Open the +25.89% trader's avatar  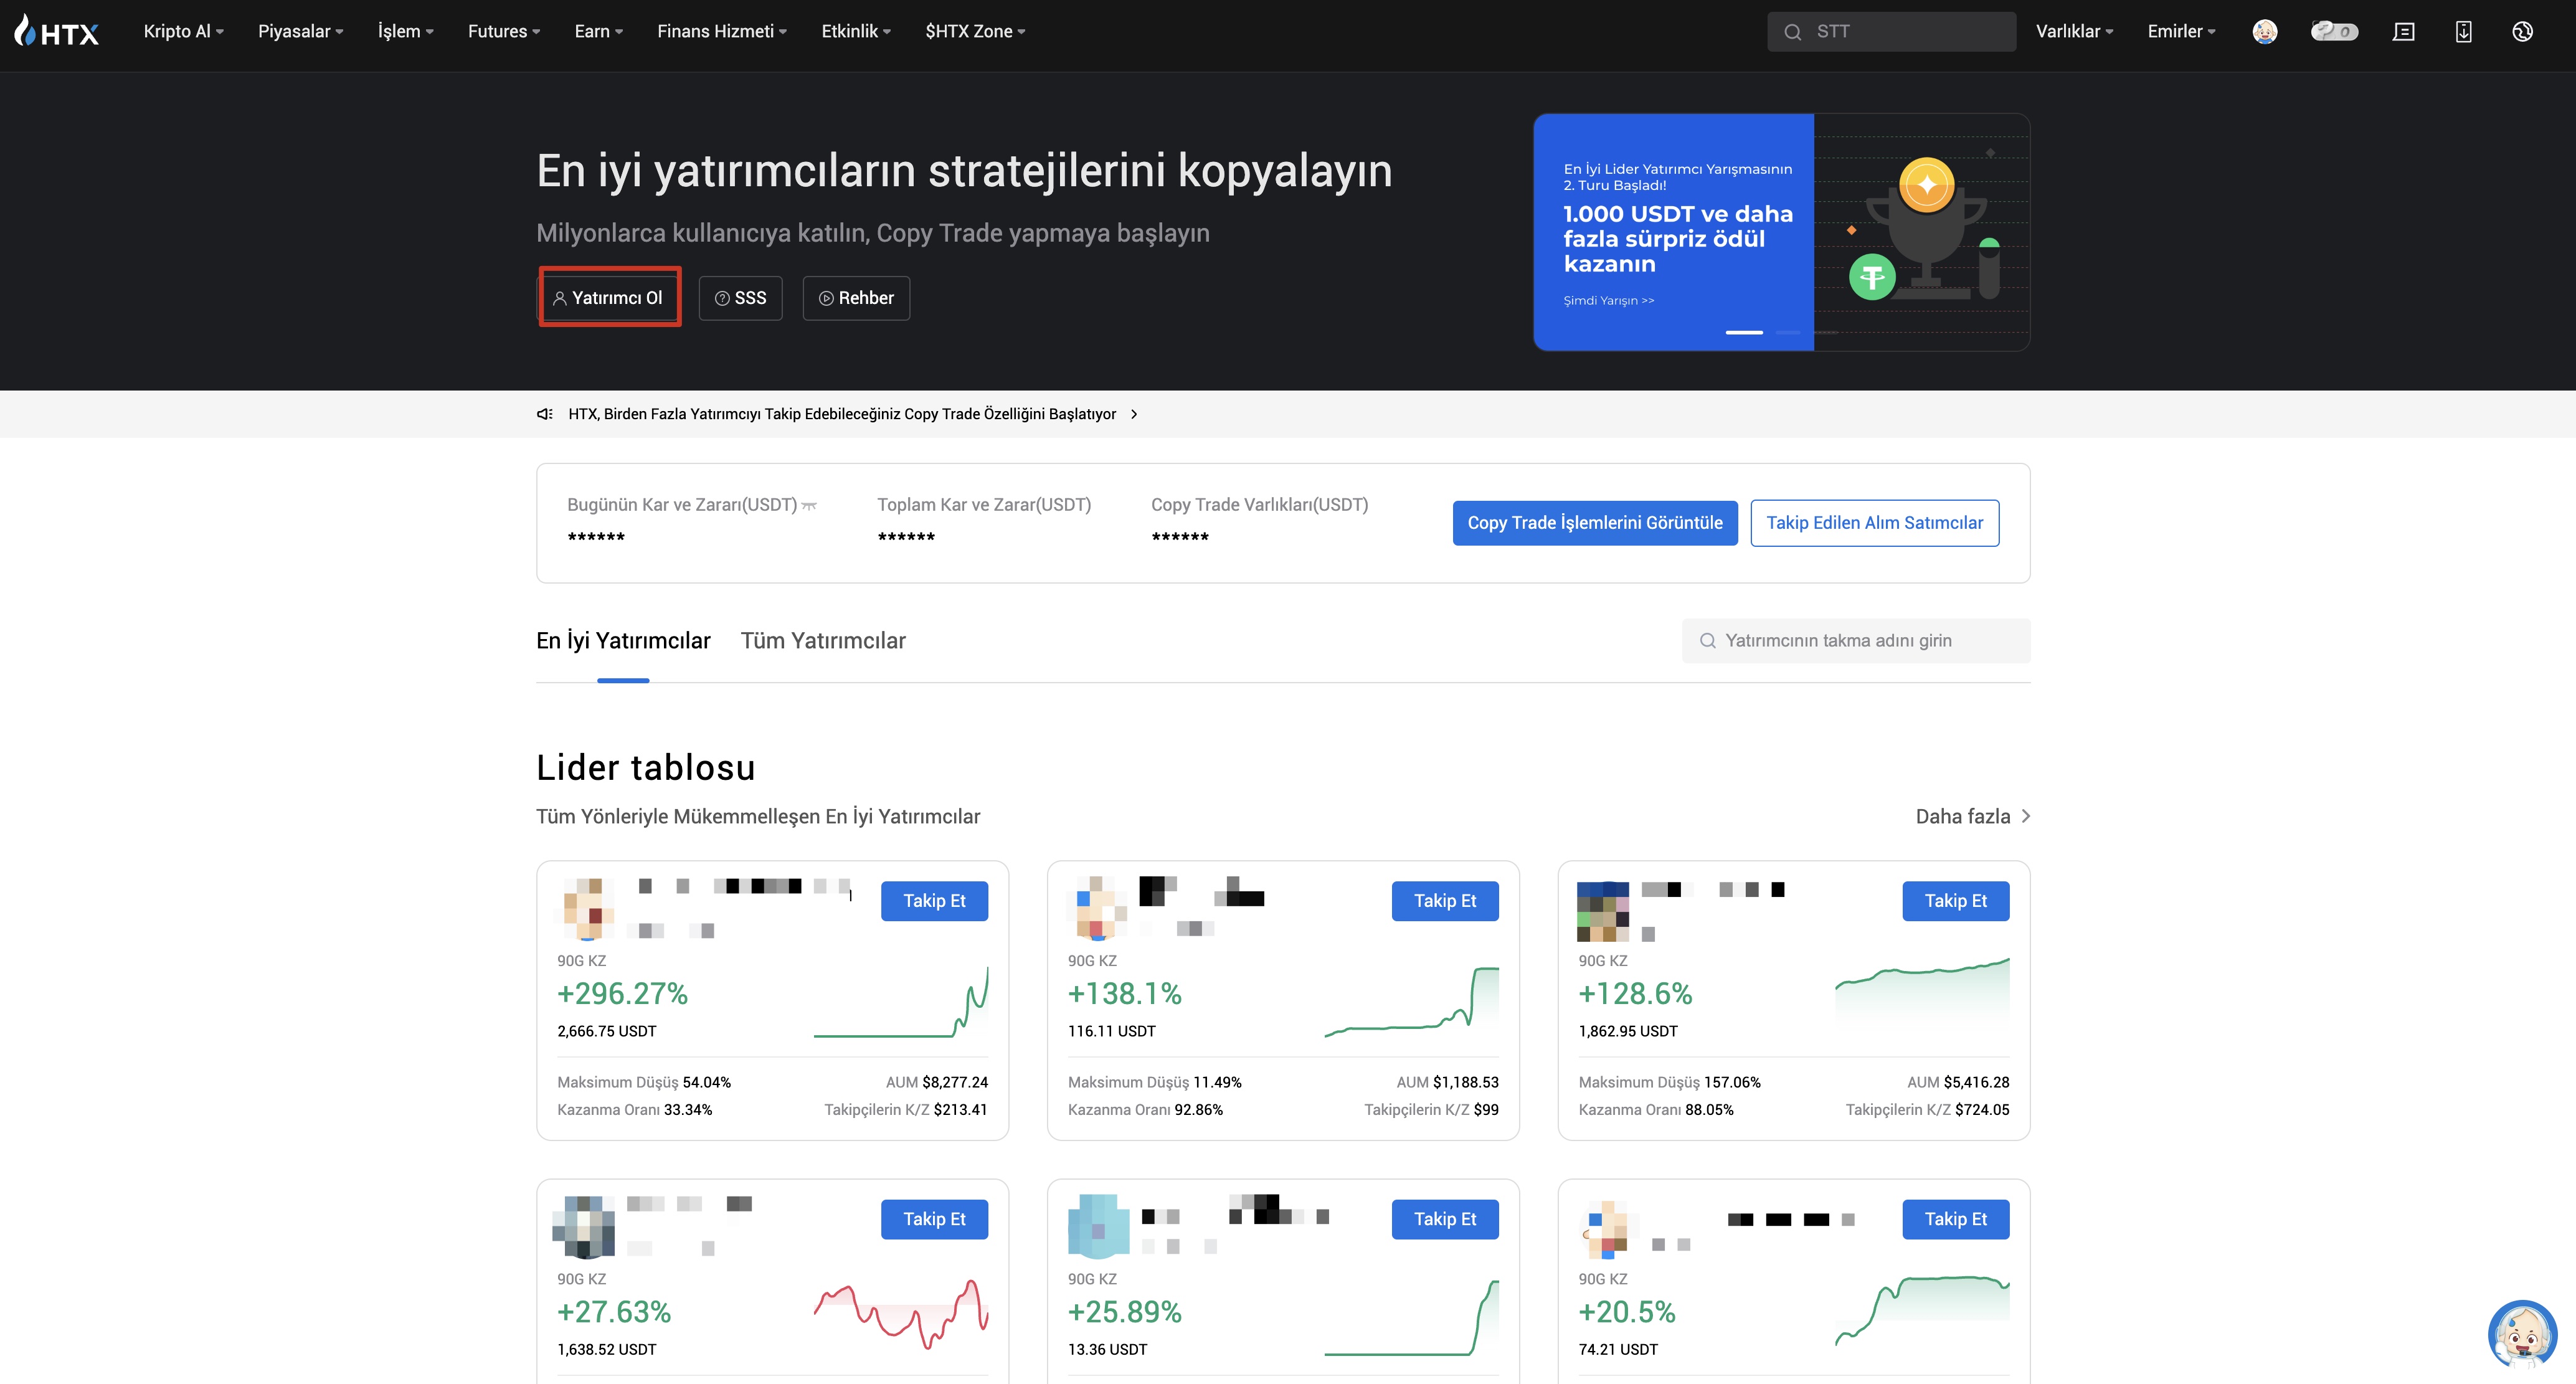pyautogui.click(x=1098, y=1226)
